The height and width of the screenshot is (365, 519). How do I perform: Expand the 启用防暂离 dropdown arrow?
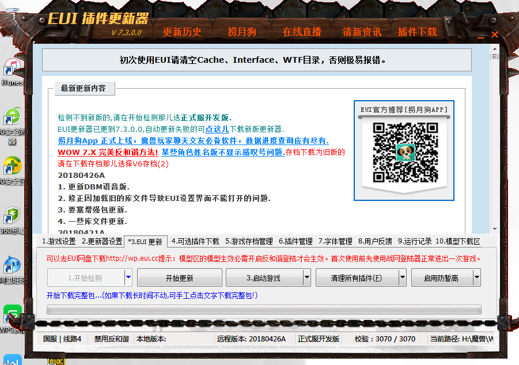pyautogui.click(x=476, y=277)
